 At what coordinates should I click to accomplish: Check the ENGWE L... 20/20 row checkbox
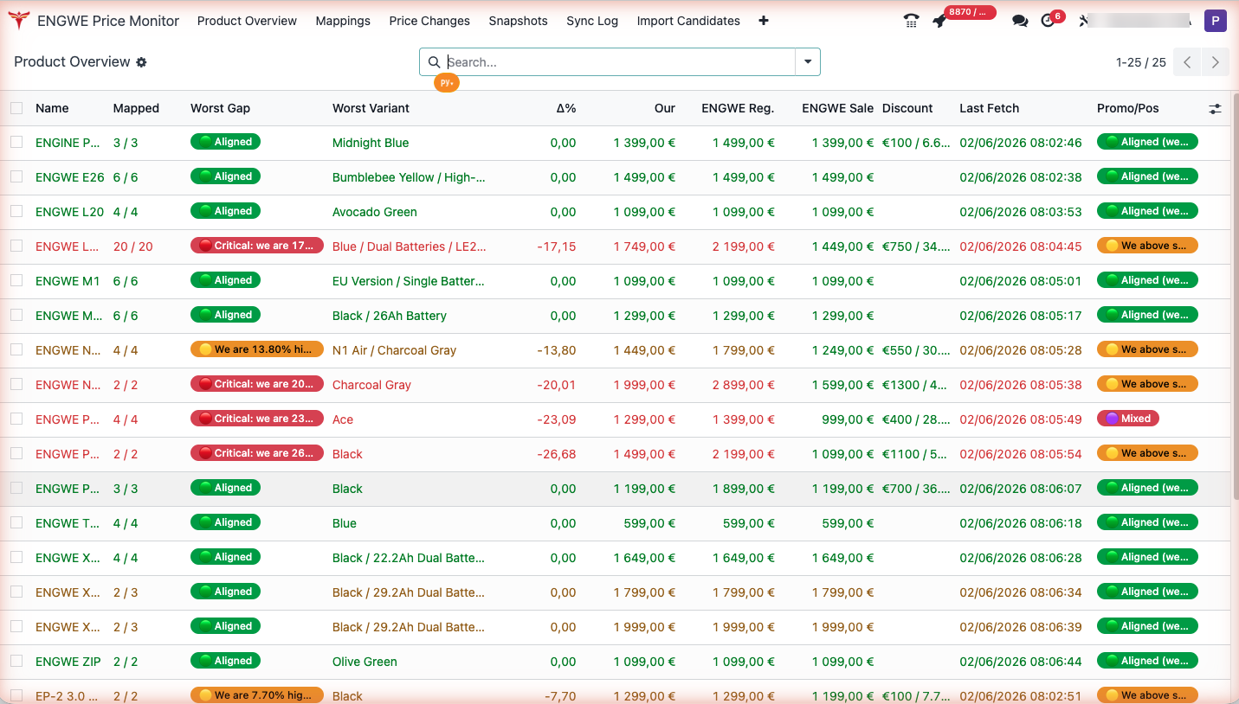point(16,246)
